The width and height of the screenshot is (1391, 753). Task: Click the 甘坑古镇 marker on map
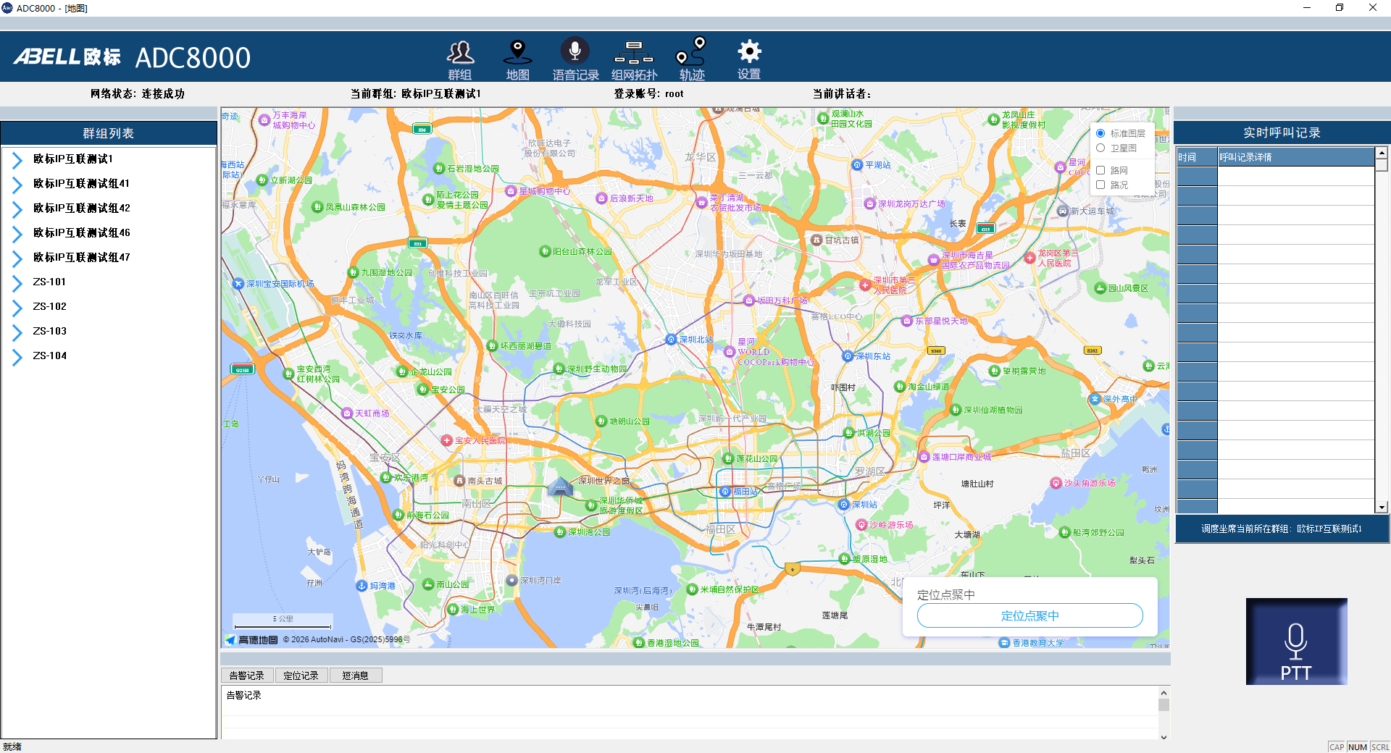click(x=816, y=240)
